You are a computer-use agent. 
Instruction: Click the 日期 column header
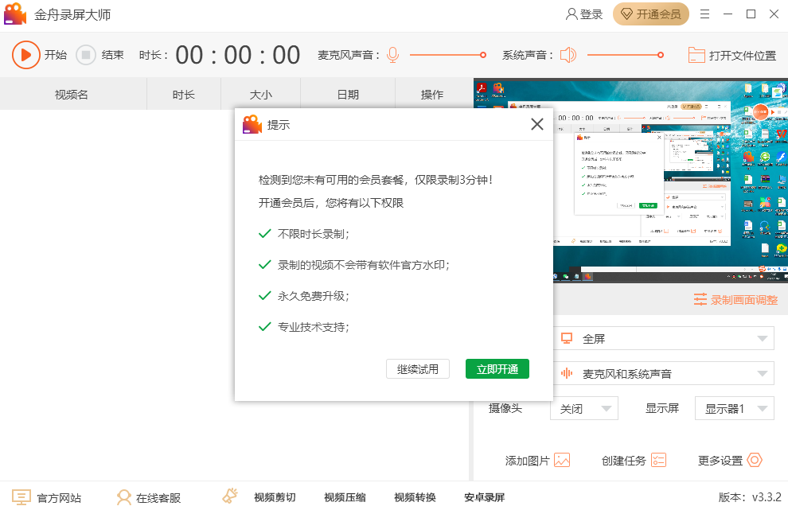348,95
